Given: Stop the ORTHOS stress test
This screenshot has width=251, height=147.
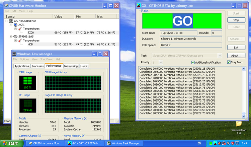Looking at the screenshot, I should coord(236,20).
